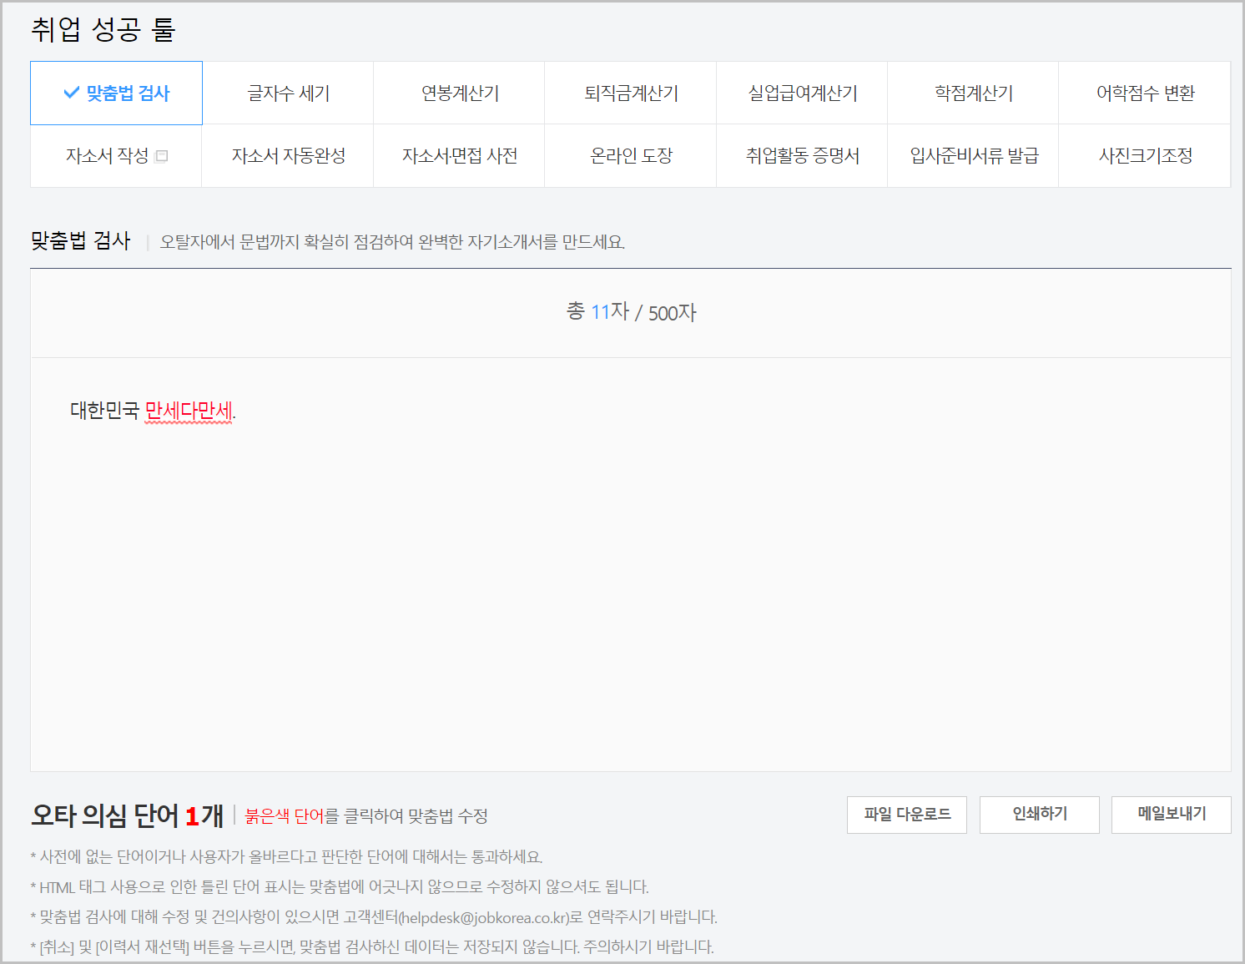Screen dimensions: 1245x964
Task: Go to 실업급여계산기 tab
Action: 802,93
